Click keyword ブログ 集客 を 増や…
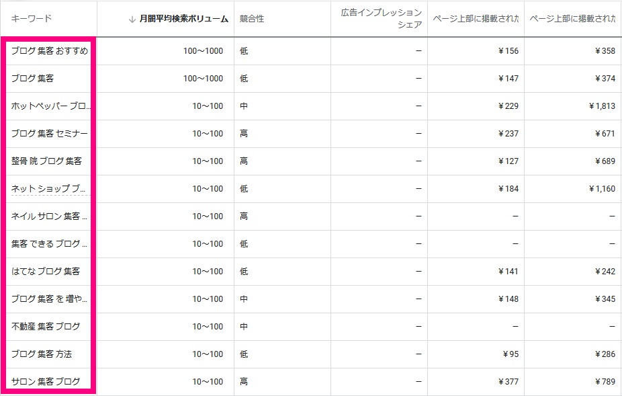Viewport: 622px width, 396px height. [50, 299]
